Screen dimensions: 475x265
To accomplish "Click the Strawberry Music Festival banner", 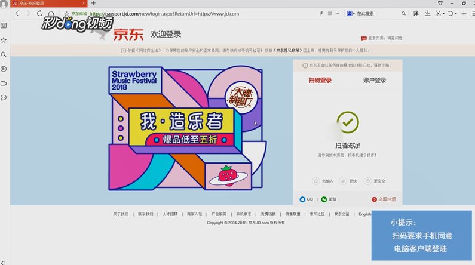I will tap(187, 128).
